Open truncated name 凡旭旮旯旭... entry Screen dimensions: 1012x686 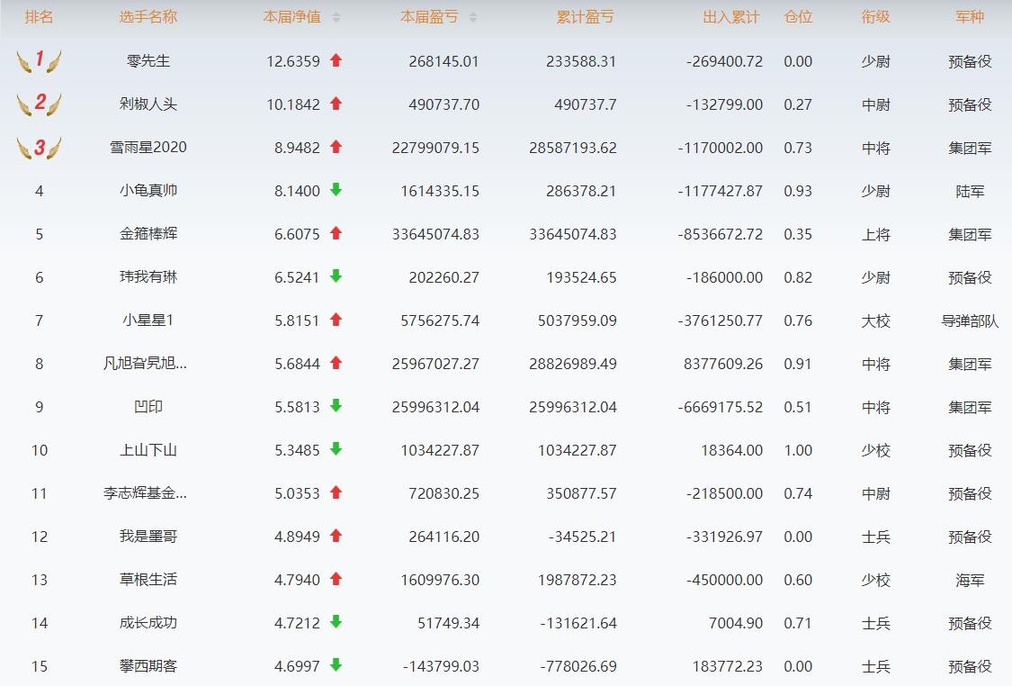[x=146, y=364]
